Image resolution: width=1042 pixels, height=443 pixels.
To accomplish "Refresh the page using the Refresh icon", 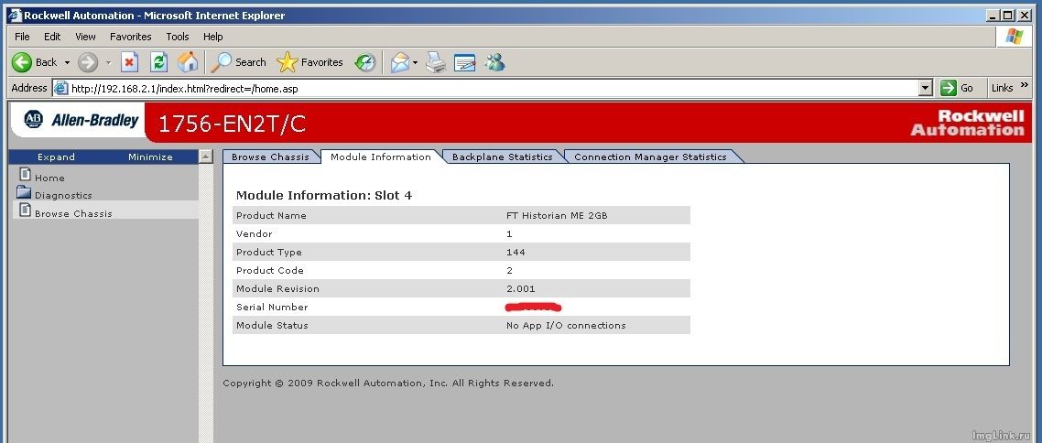I will (158, 62).
